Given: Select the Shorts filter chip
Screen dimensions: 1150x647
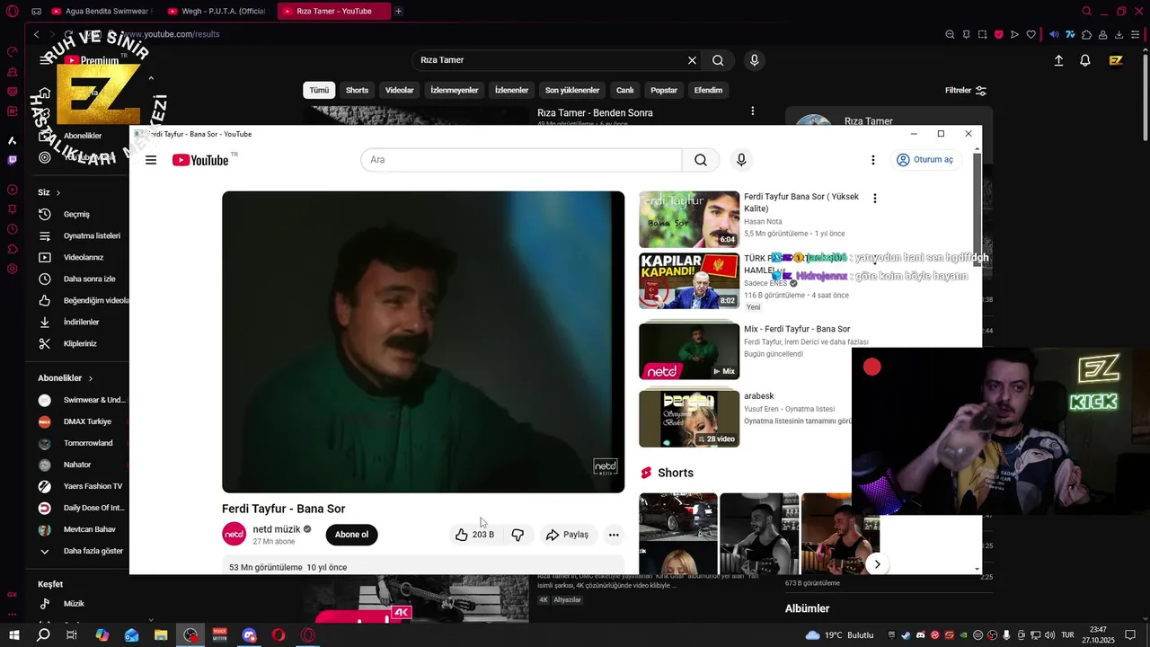Looking at the screenshot, I should point(357,90).
